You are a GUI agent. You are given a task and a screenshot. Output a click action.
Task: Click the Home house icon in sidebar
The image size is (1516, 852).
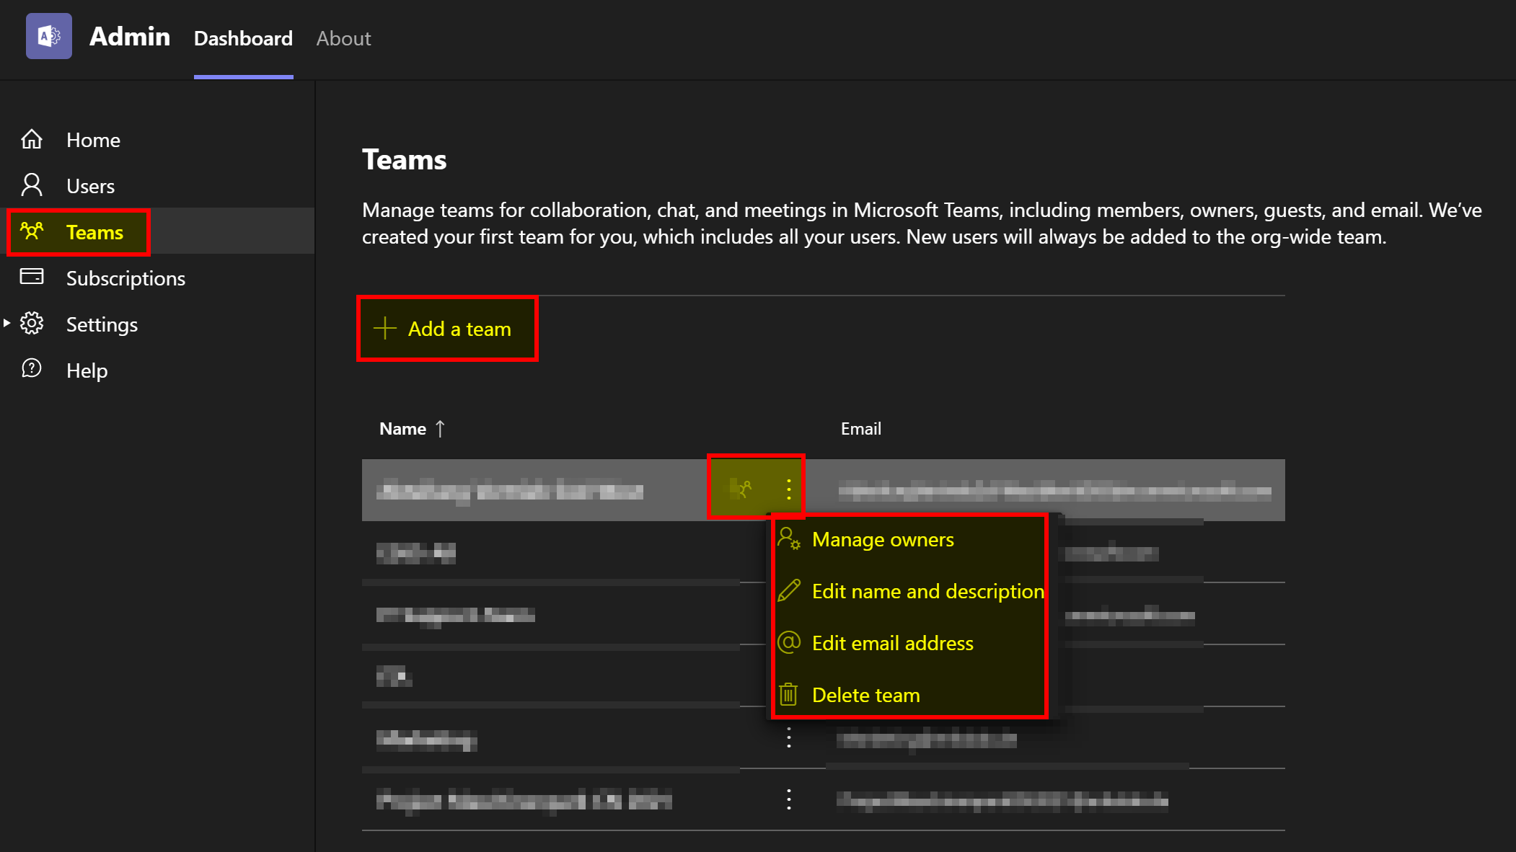pyautogui.click(x=32, y=139)
